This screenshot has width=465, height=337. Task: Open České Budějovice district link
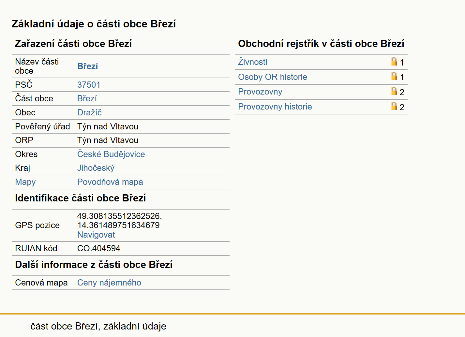click(111, 154)
